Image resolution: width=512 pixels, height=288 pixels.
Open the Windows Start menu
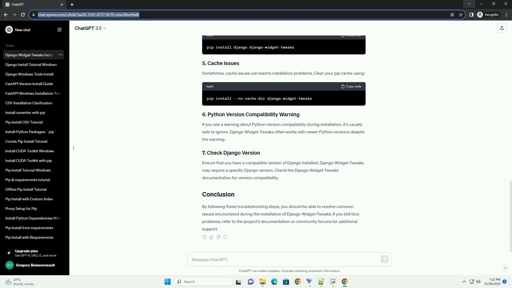point(168,282)
